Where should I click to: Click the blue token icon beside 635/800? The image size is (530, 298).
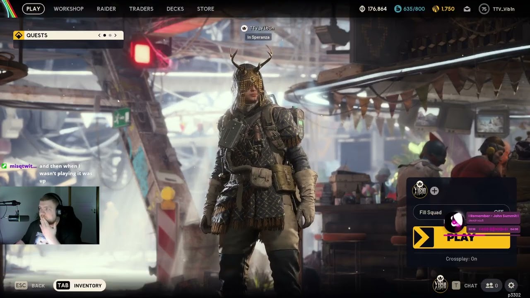397,9
